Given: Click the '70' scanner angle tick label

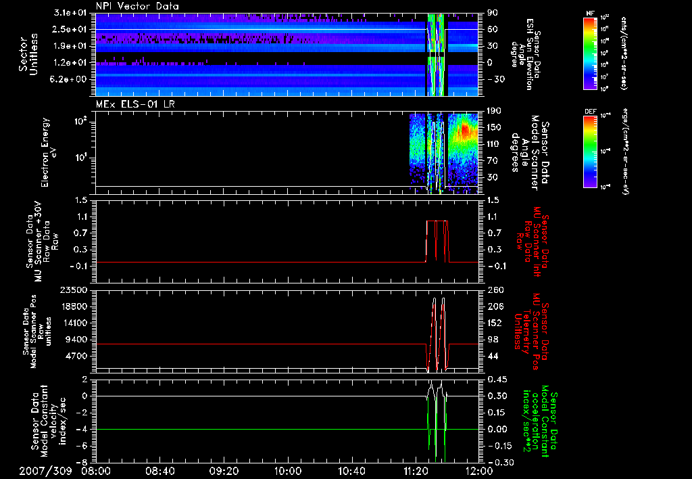Looking at the screenshot, I should pos(492,160).
